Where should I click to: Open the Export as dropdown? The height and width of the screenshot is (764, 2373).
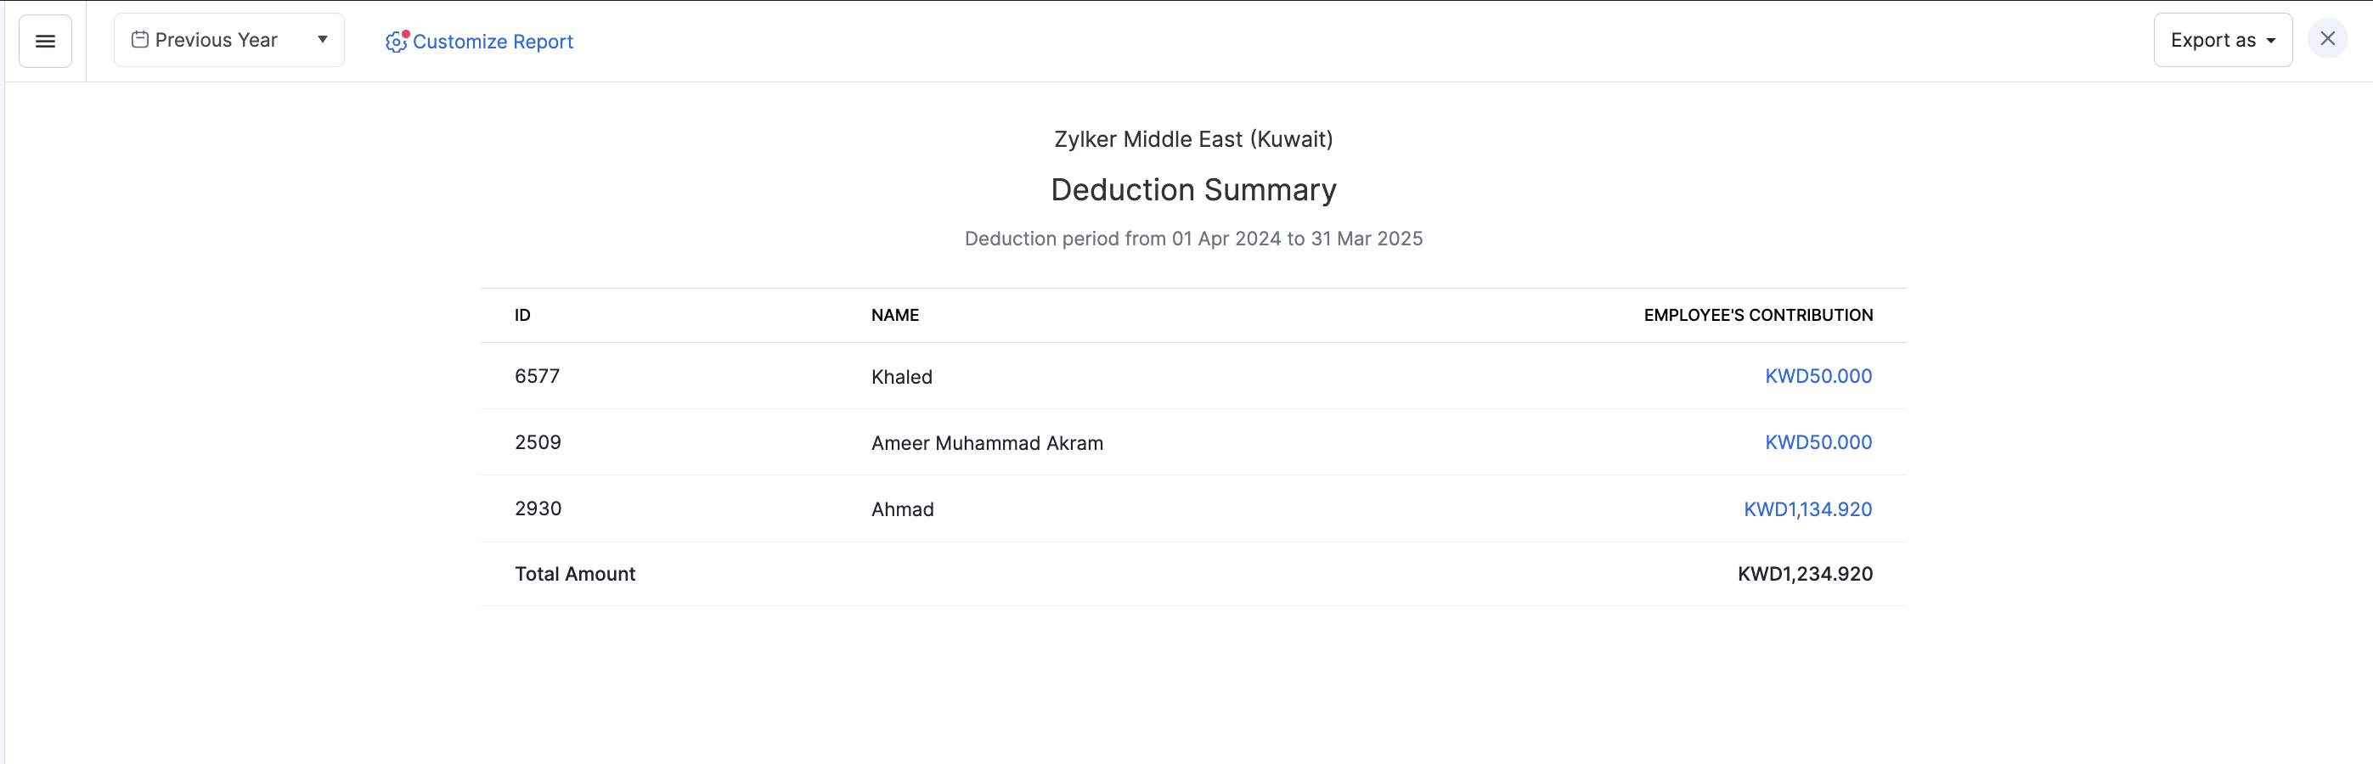coord(2222,41)
